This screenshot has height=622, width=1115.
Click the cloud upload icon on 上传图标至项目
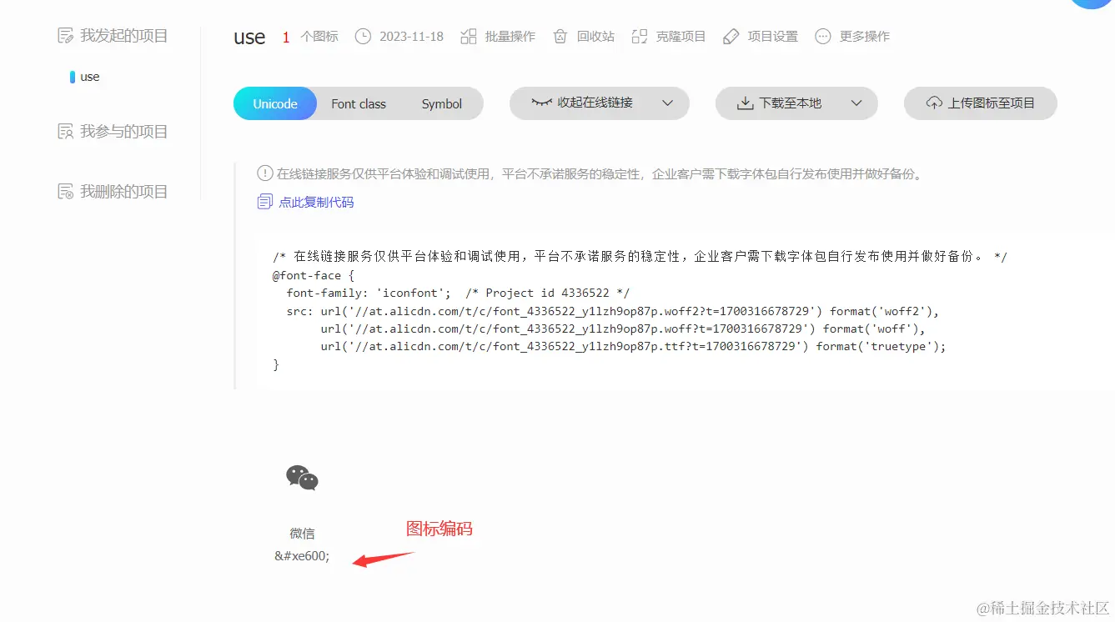pyautogui.click(x=934, y=103)
